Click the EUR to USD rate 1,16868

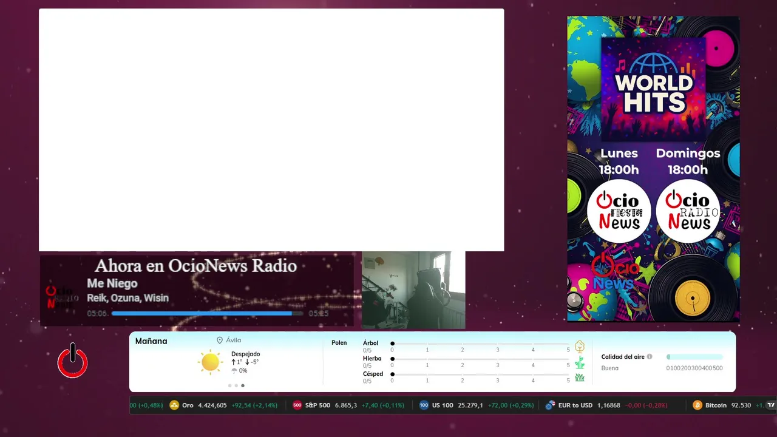(x=609, y=405)
